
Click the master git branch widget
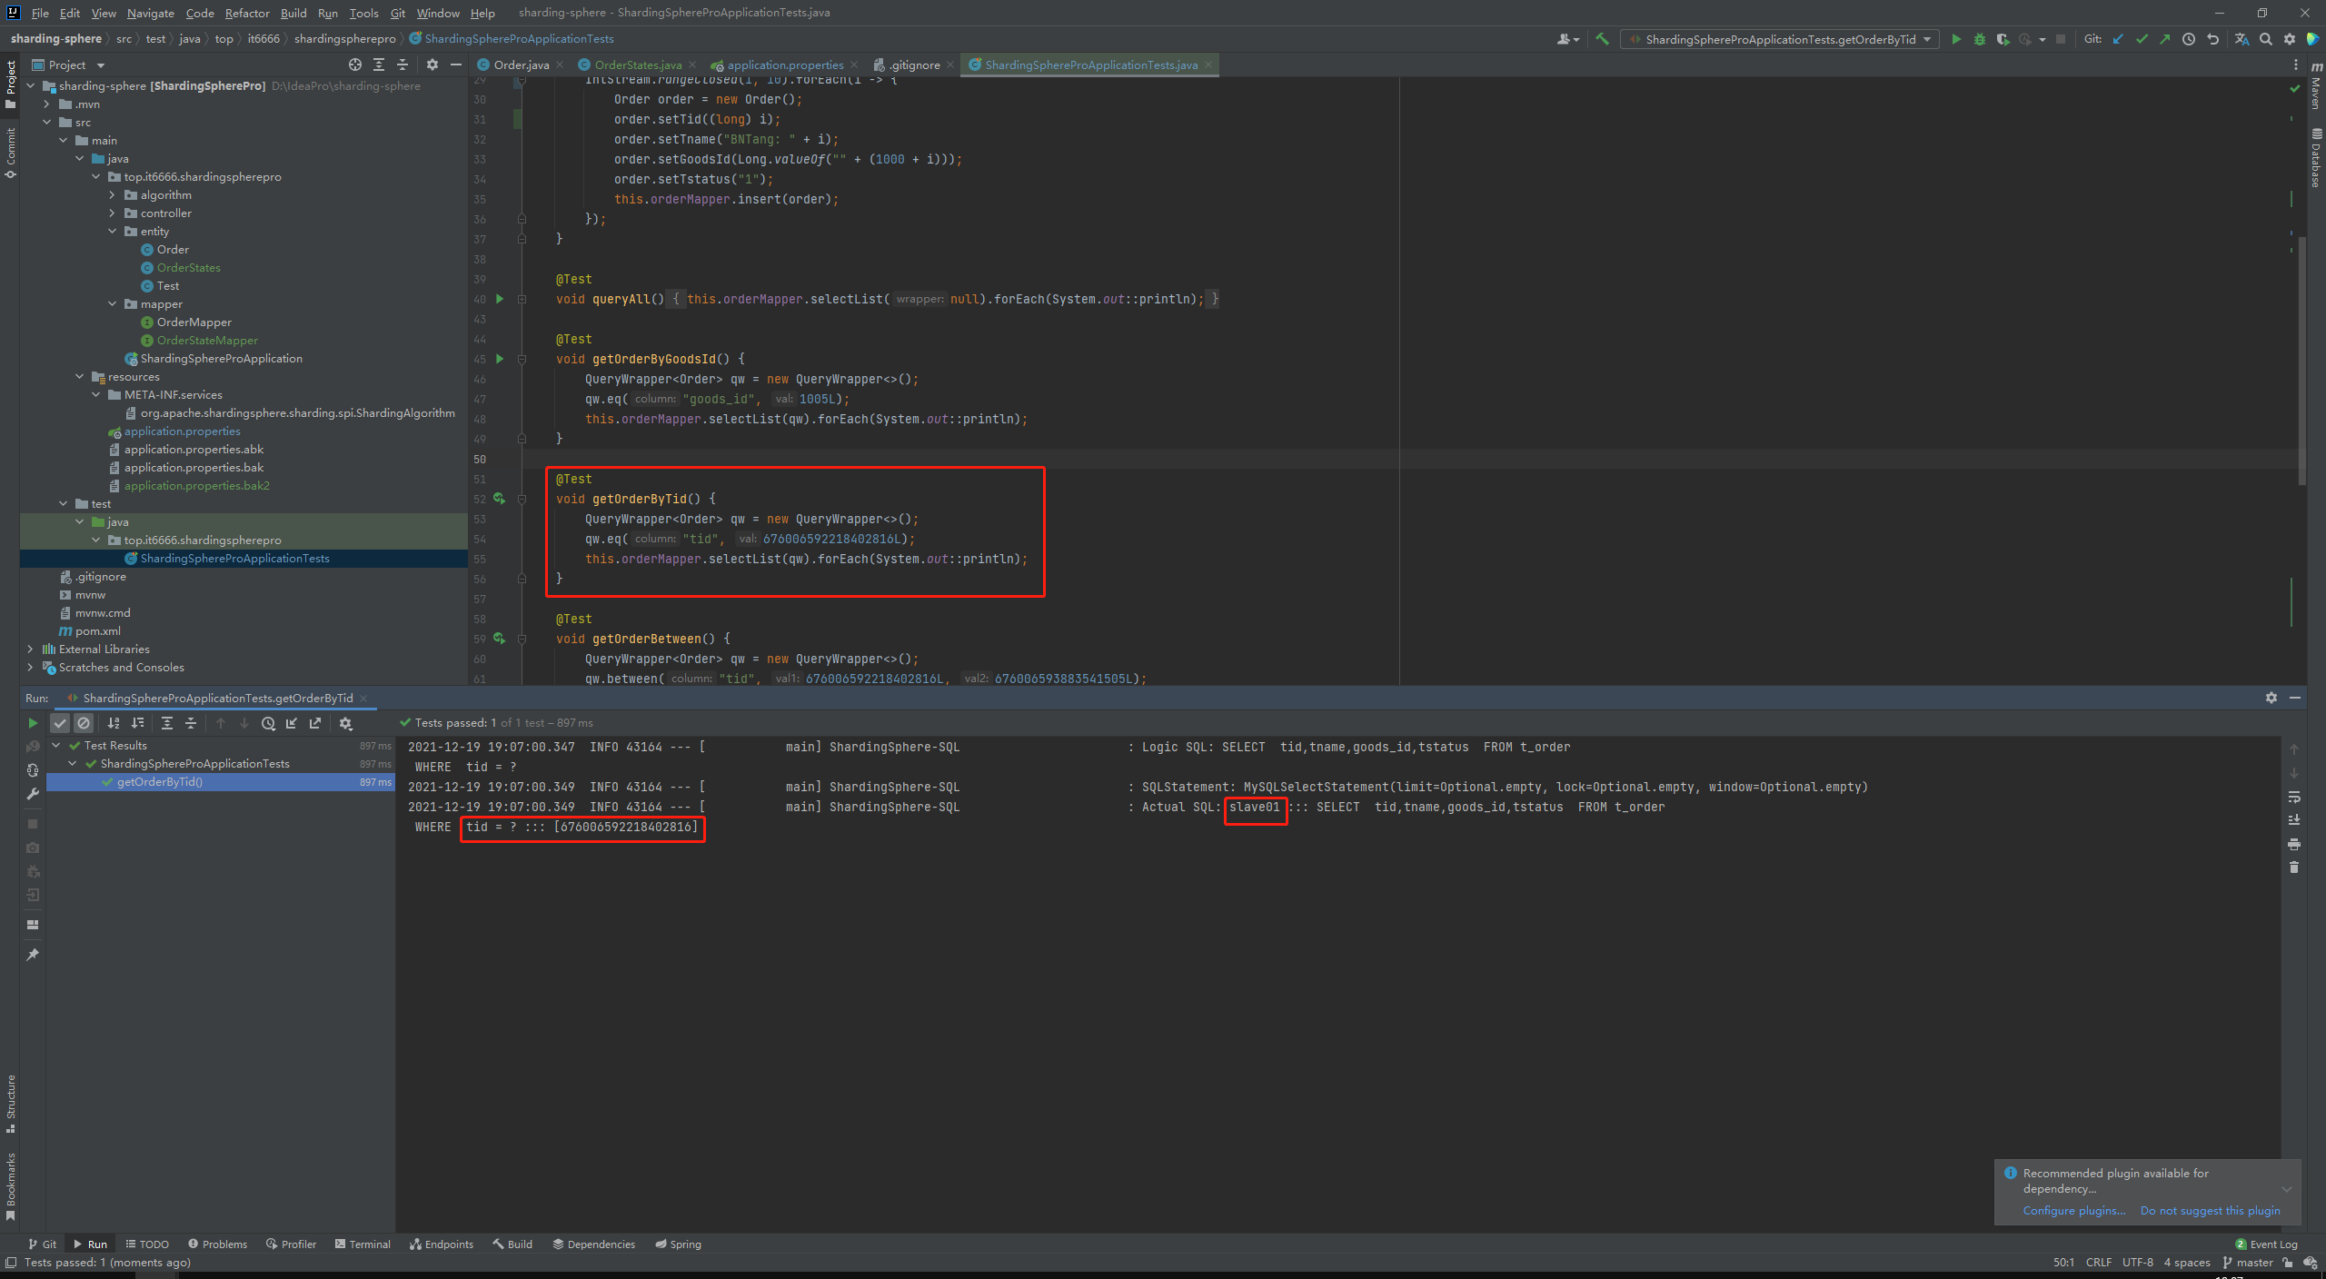click(x=2247, y=1263)
